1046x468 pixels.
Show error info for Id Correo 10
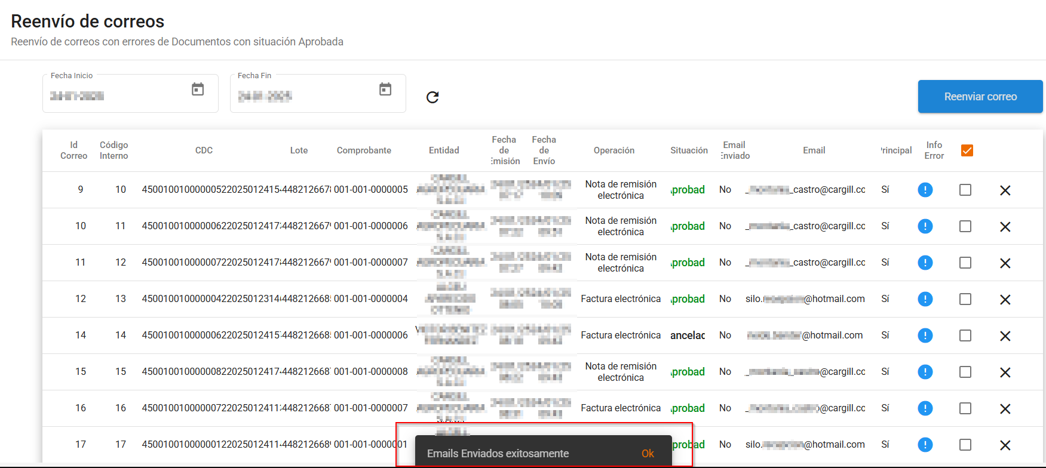[925, 226]
